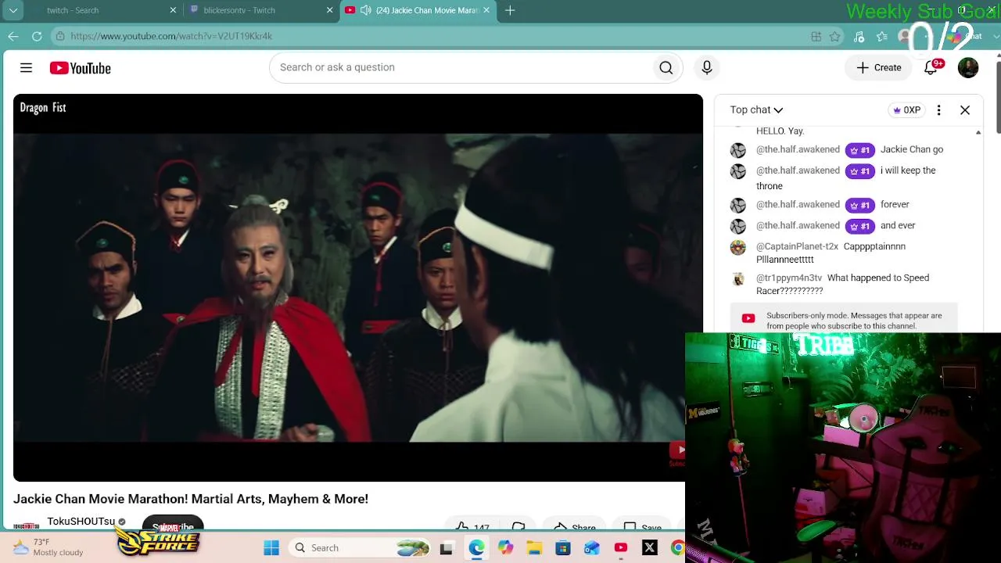
Task: View site information lock icon in address bar
Action: click(x=60, y=36)
